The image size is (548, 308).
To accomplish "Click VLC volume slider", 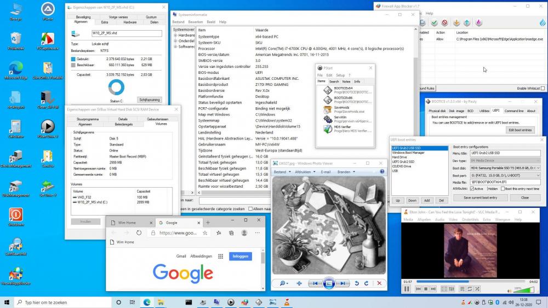I will click(523, 289).
